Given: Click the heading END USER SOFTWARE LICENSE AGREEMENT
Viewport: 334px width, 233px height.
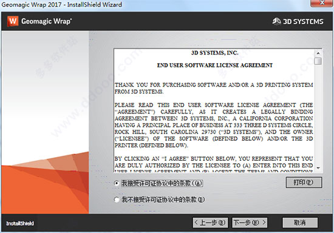Looking at the screenshot, I should point(215,66).
